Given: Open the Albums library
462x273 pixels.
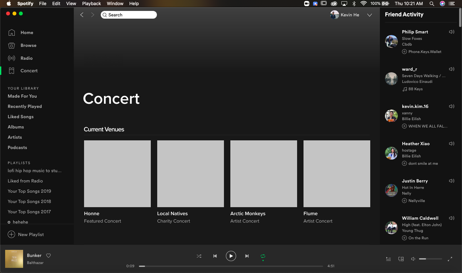Looking at the screenshot, I should pos(16,127).
